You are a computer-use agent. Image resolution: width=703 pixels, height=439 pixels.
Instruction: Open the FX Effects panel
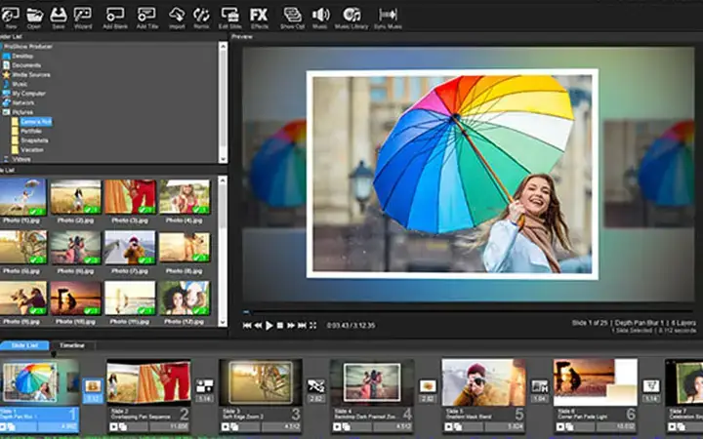259,18
